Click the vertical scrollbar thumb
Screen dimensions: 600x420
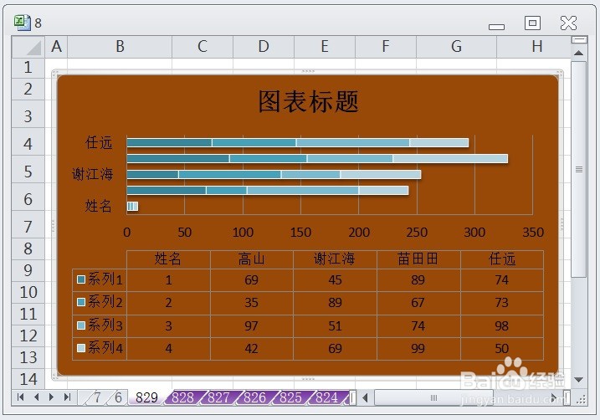pos(579,170)
